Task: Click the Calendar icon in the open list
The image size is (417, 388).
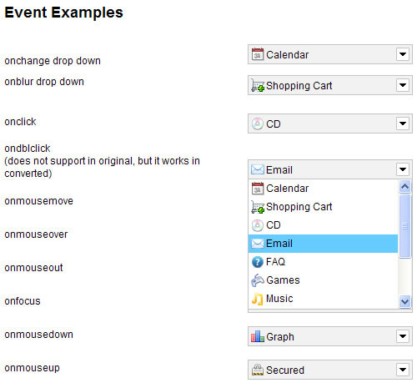Action: tap(258, 189)
